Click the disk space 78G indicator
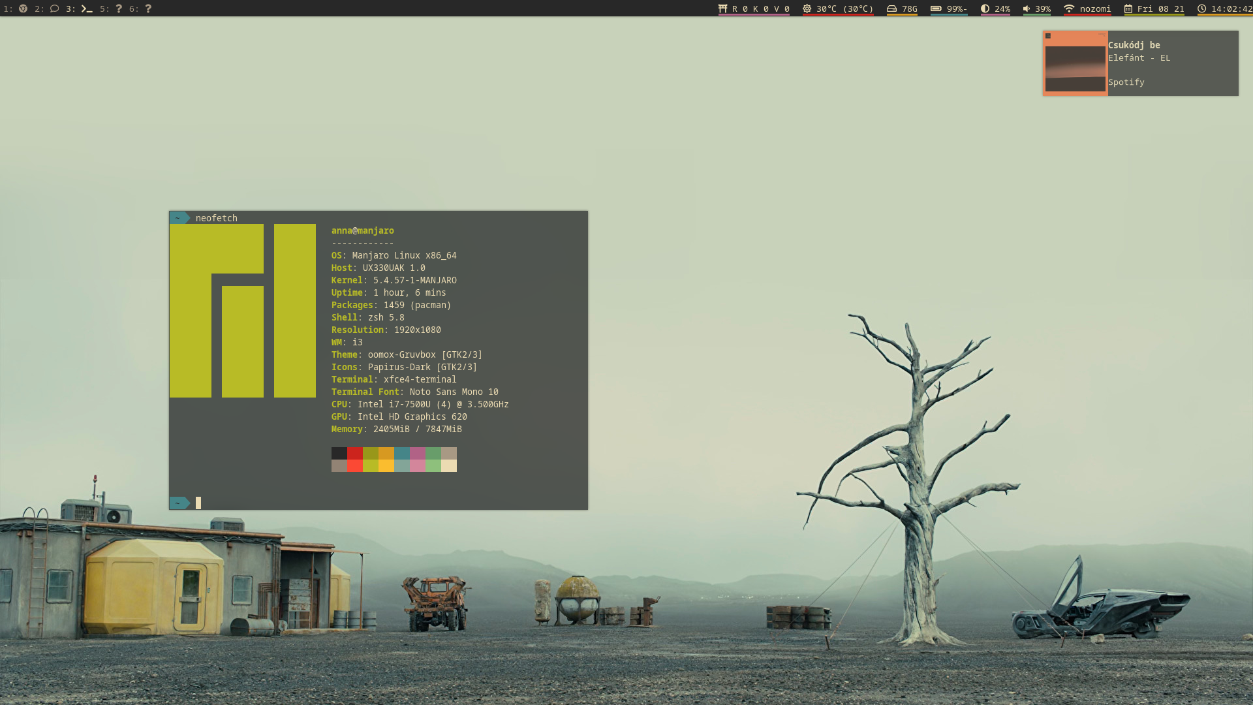Image resolution: width=1253 pixels, height=705 pixels. [x=902, y=8]
